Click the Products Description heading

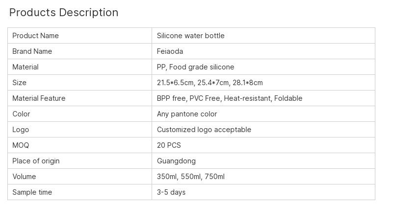click(64, 13)
